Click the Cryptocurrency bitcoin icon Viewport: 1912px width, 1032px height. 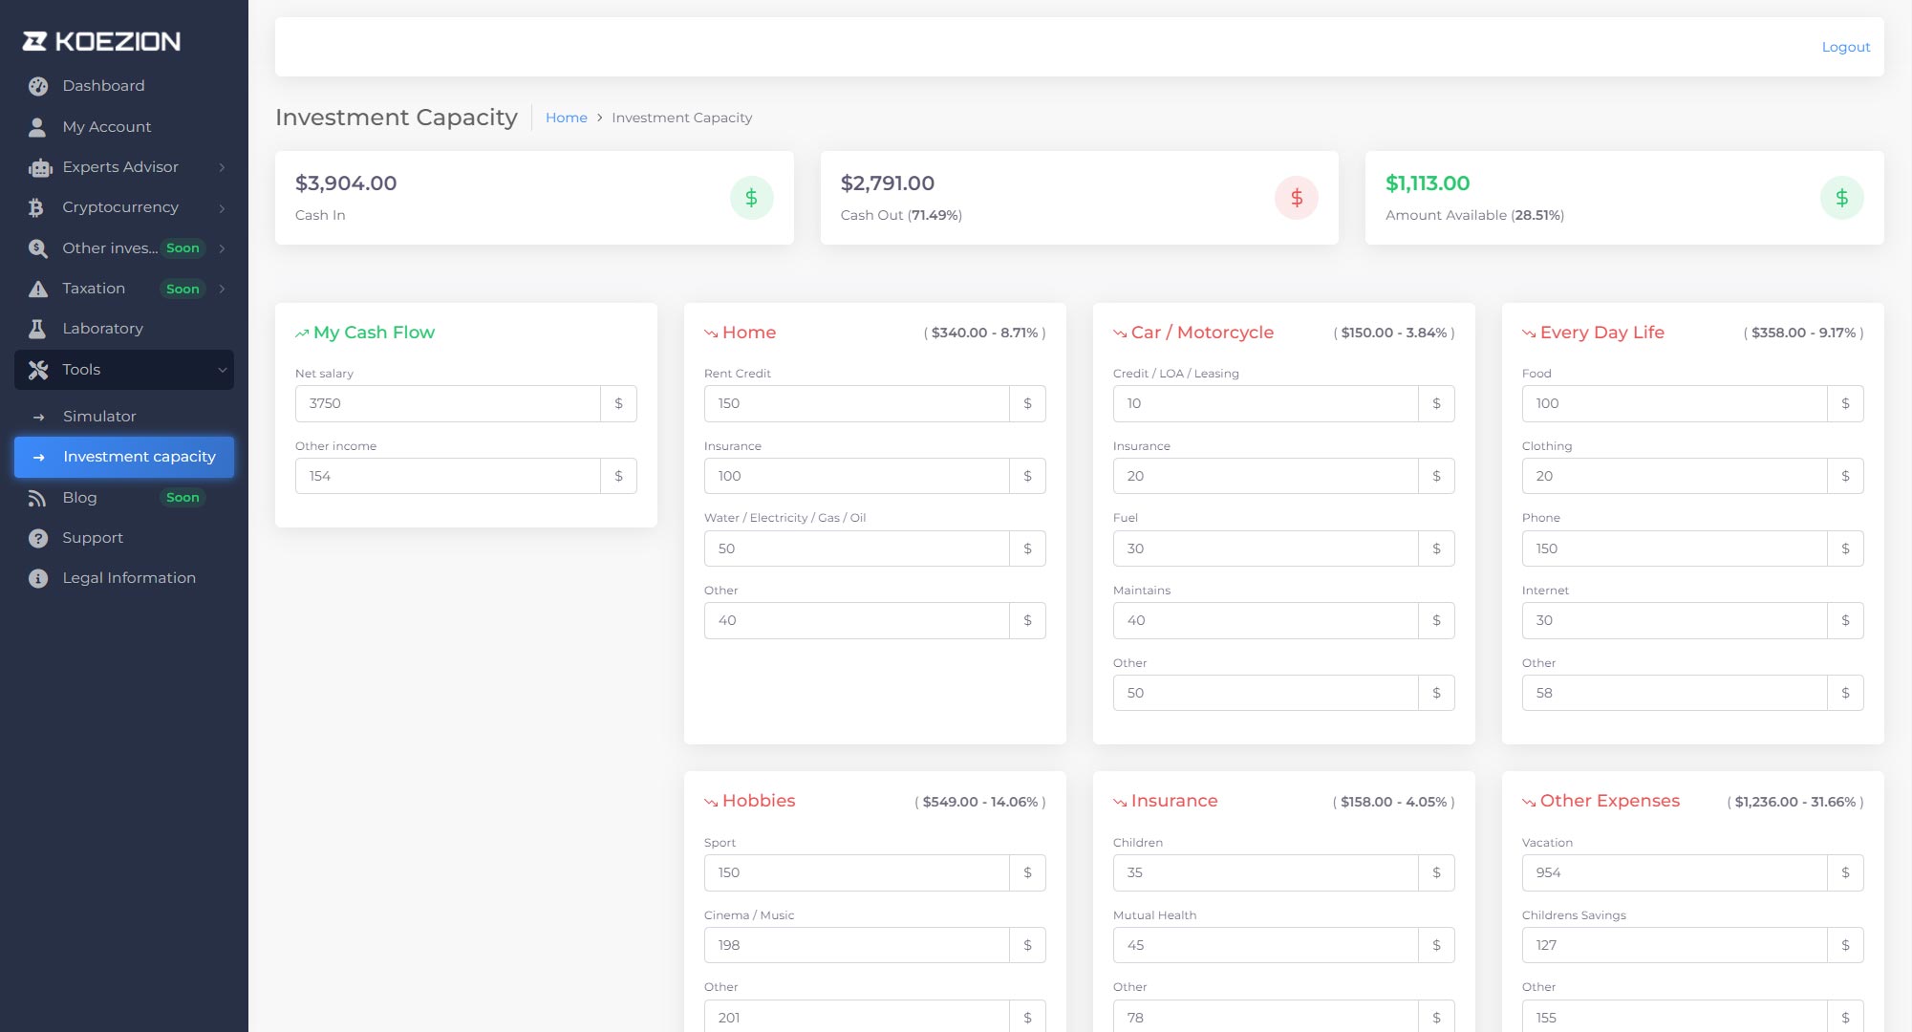click(x=37, y=208)
